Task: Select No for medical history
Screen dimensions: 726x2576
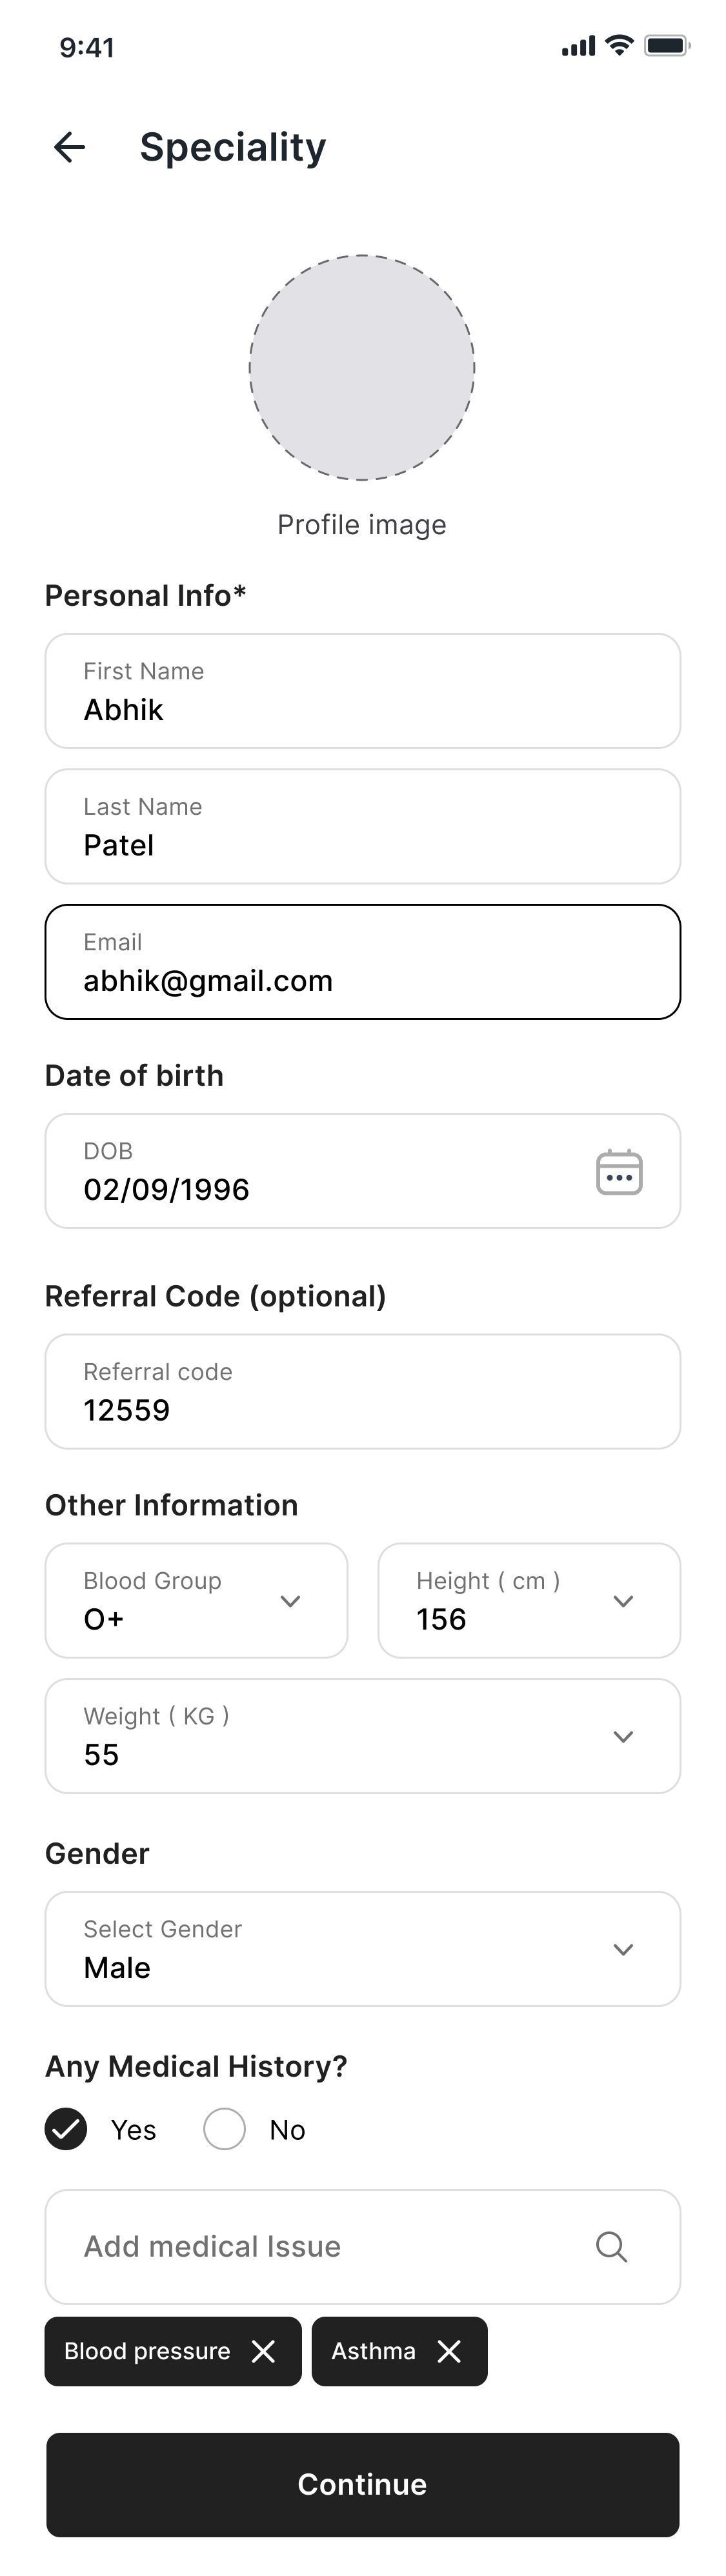Action: [x=225, y=2130]
